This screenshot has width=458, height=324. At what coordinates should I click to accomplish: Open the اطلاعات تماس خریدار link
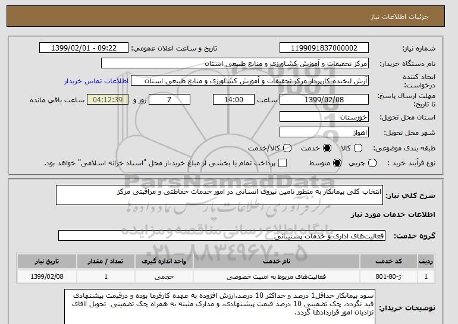tap(96, 81)
